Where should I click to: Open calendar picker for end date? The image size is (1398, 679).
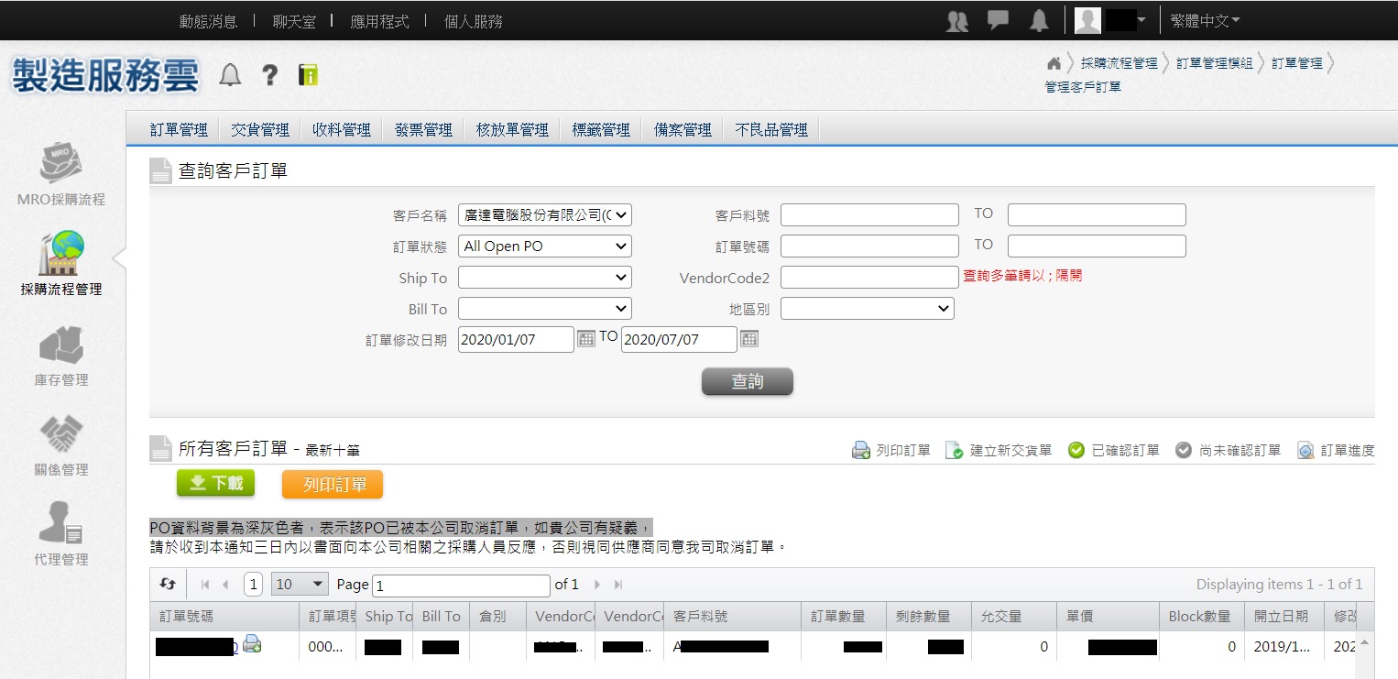(x=749, y=339)
